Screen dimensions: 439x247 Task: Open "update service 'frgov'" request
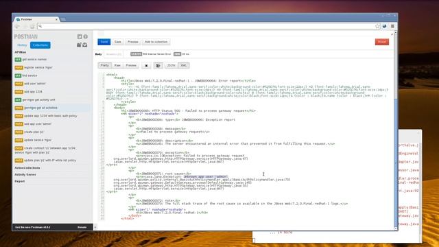point(52,140)
